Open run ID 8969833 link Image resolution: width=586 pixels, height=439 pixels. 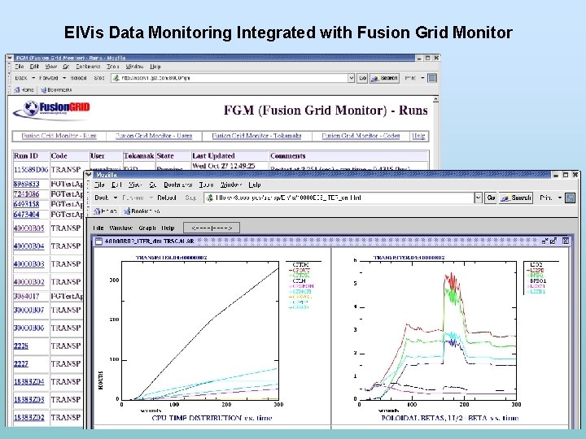[x=26, y=184]
